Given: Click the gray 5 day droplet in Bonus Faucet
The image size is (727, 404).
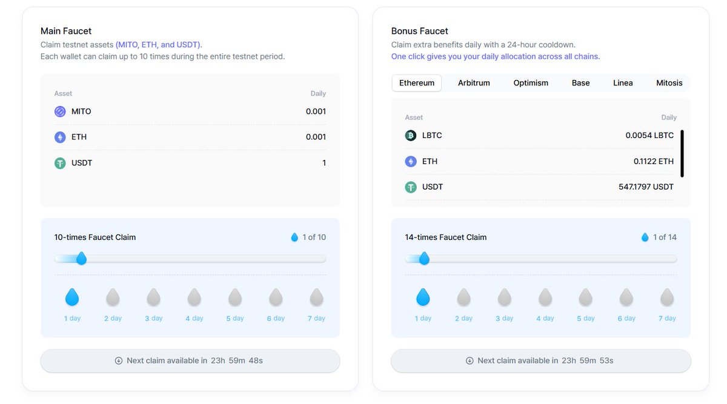Looking at the screenshot, I should [586, 297].
